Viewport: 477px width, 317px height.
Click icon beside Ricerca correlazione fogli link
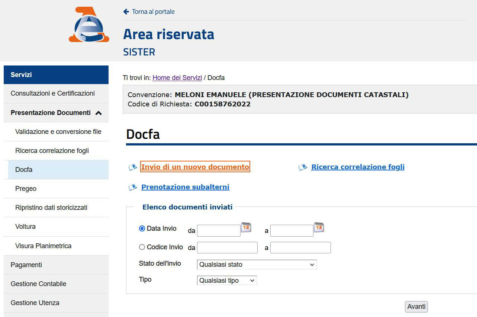303,167
